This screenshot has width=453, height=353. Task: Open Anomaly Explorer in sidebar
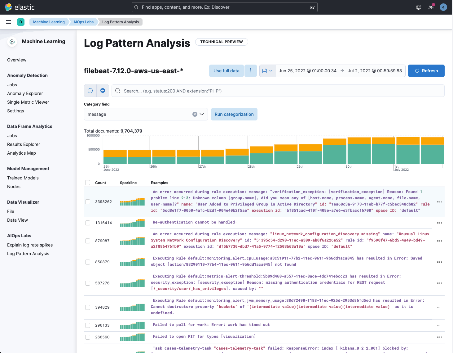click(25, 93)
